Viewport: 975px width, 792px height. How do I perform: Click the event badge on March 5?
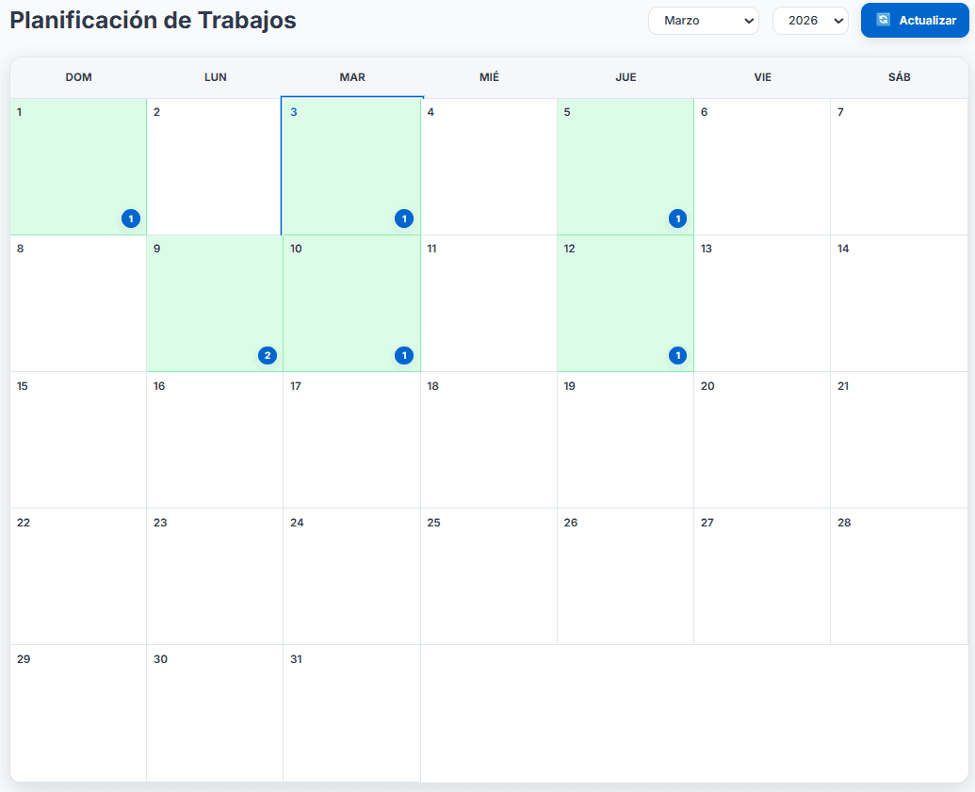click(677, 218)
